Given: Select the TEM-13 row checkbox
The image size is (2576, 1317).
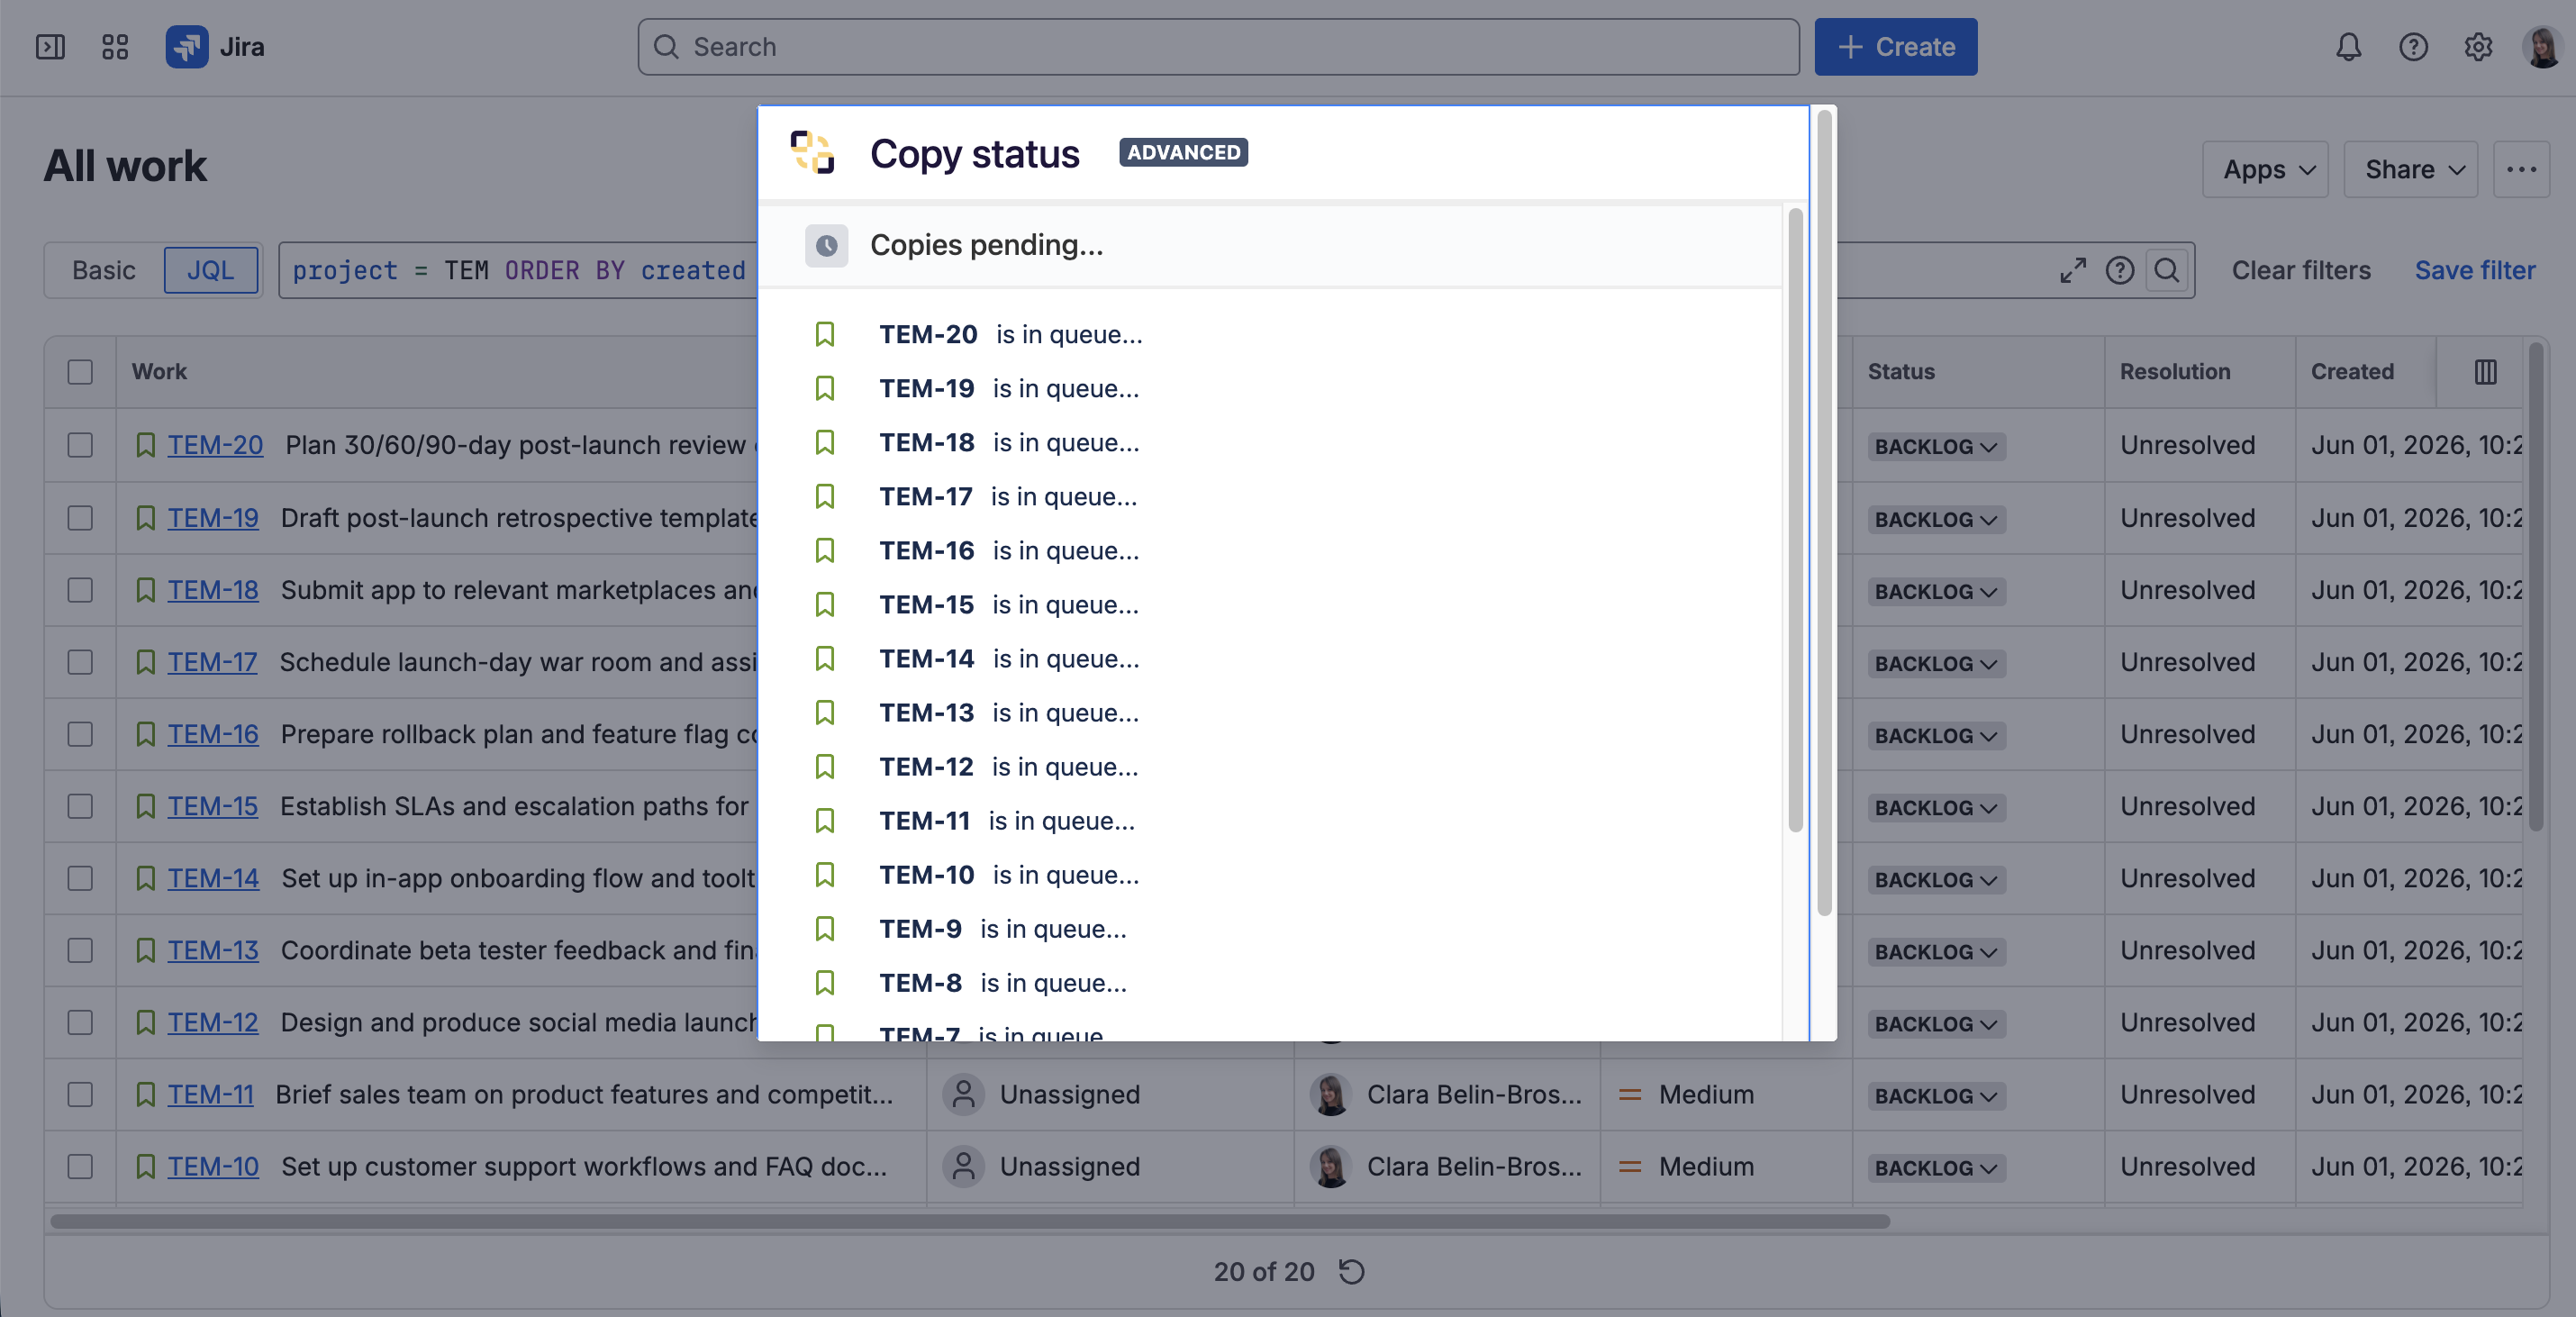Looking at the screenshot, I should (80, 950).
